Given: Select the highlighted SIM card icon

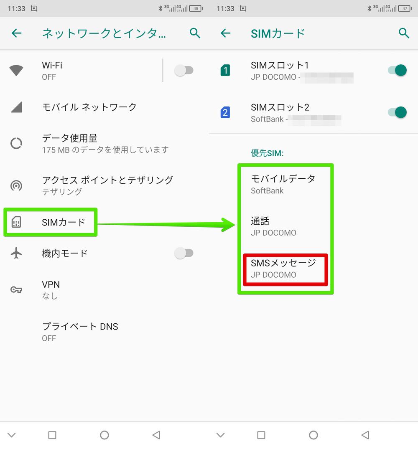Looking at the screenshot, I should (16, 222).
